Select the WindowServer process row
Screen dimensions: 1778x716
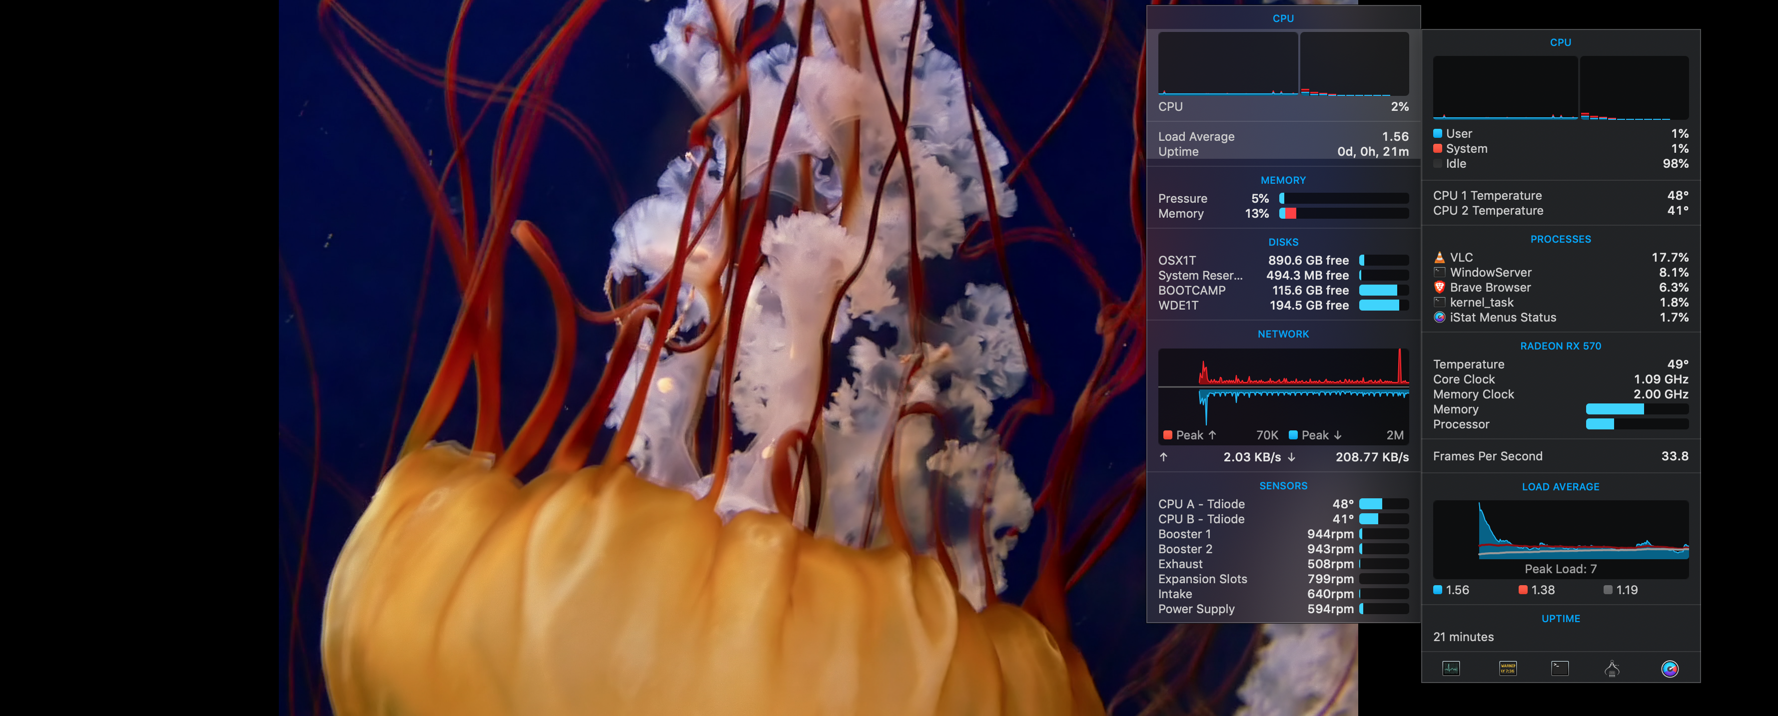tap(1560, 273)
